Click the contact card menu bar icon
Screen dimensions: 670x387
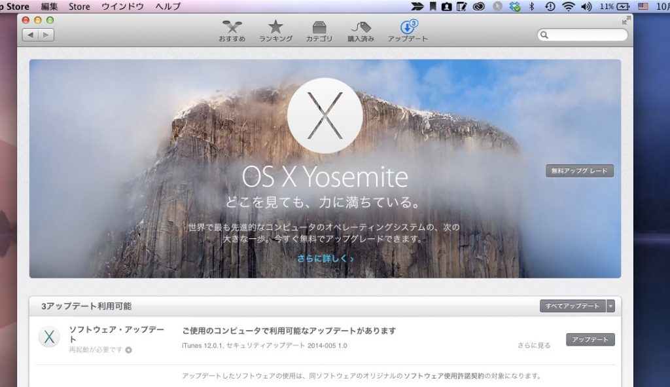point(446,7)
